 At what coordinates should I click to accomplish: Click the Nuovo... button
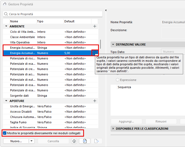pos(16,141)
